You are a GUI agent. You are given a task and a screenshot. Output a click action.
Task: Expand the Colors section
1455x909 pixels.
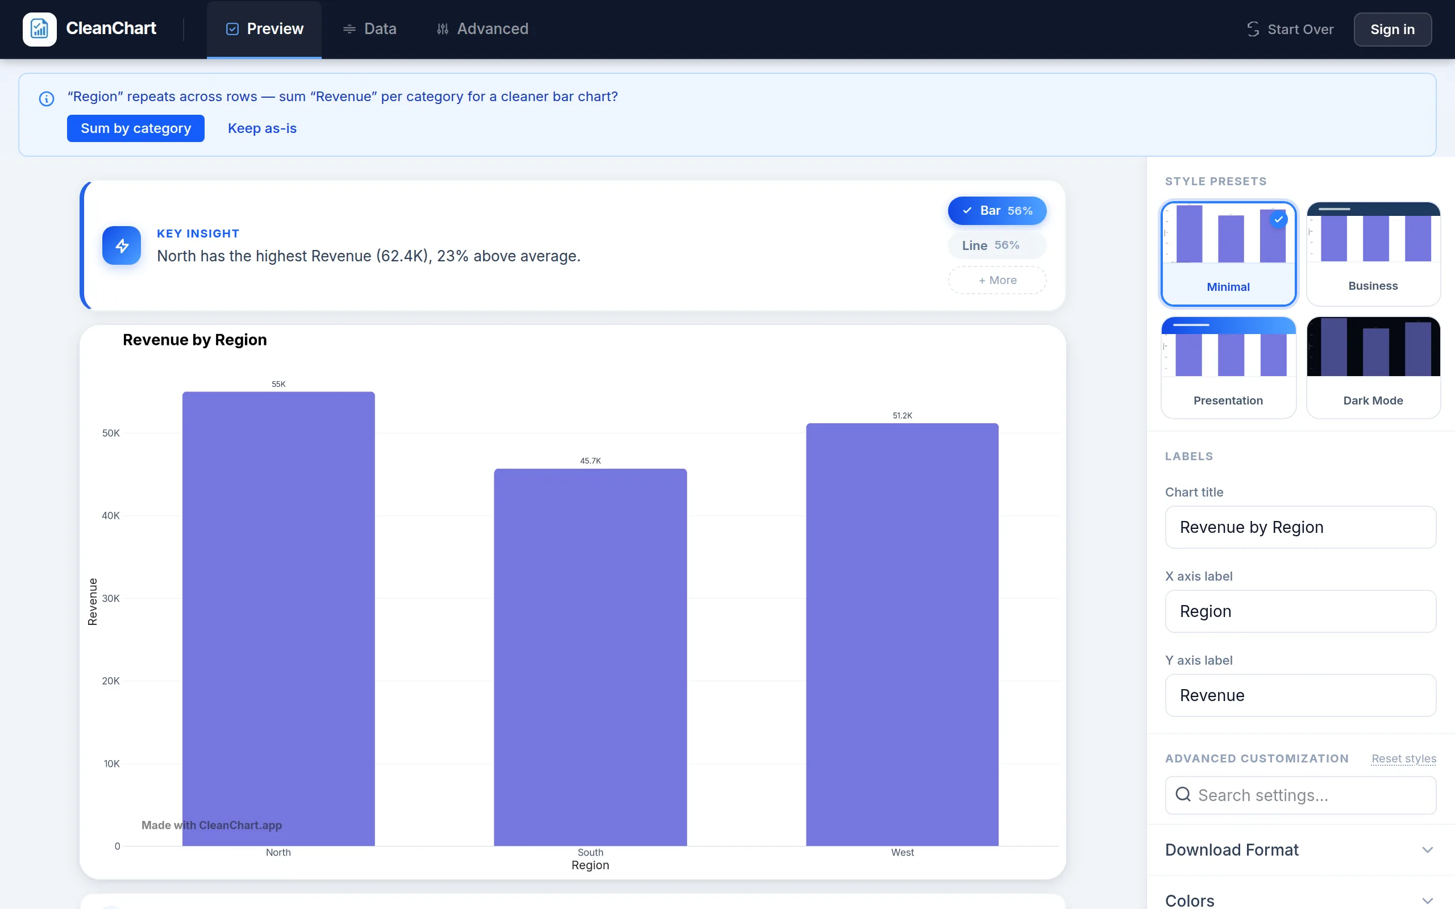pyautogui.click(x=1300, y=899)
